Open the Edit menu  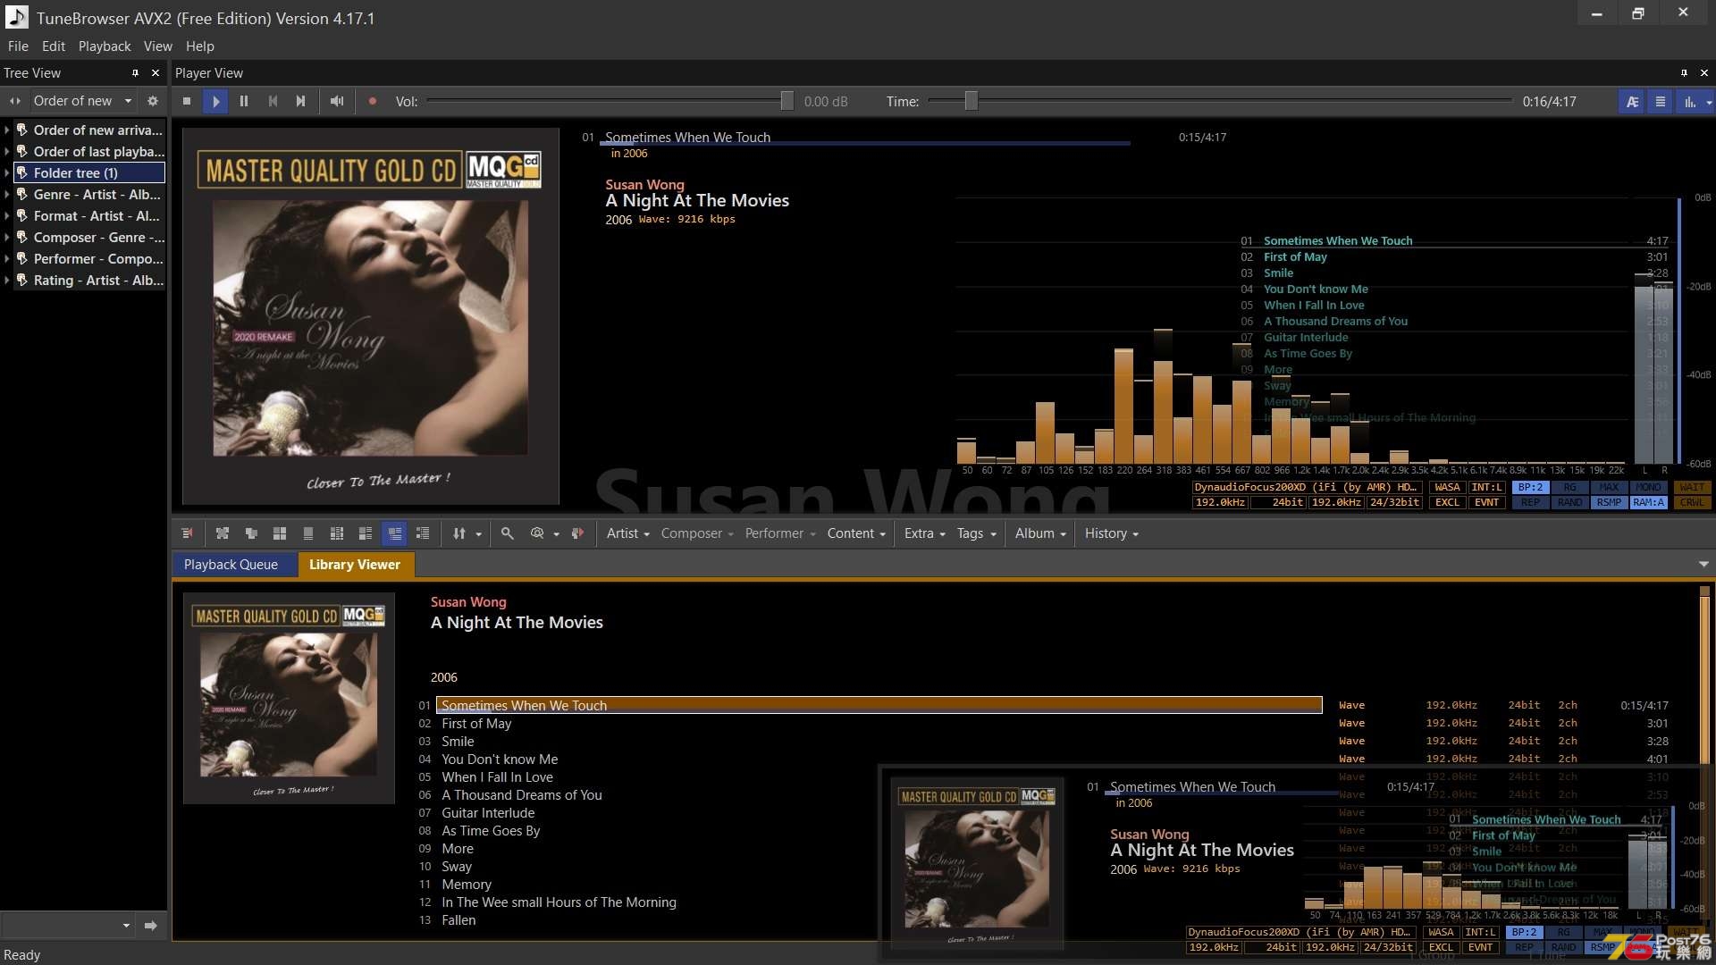54,46
